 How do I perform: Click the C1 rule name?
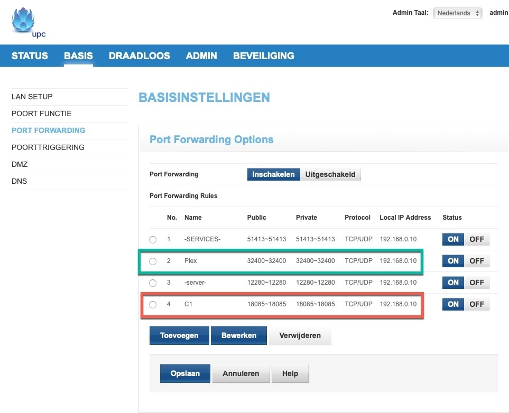(188, 304)
